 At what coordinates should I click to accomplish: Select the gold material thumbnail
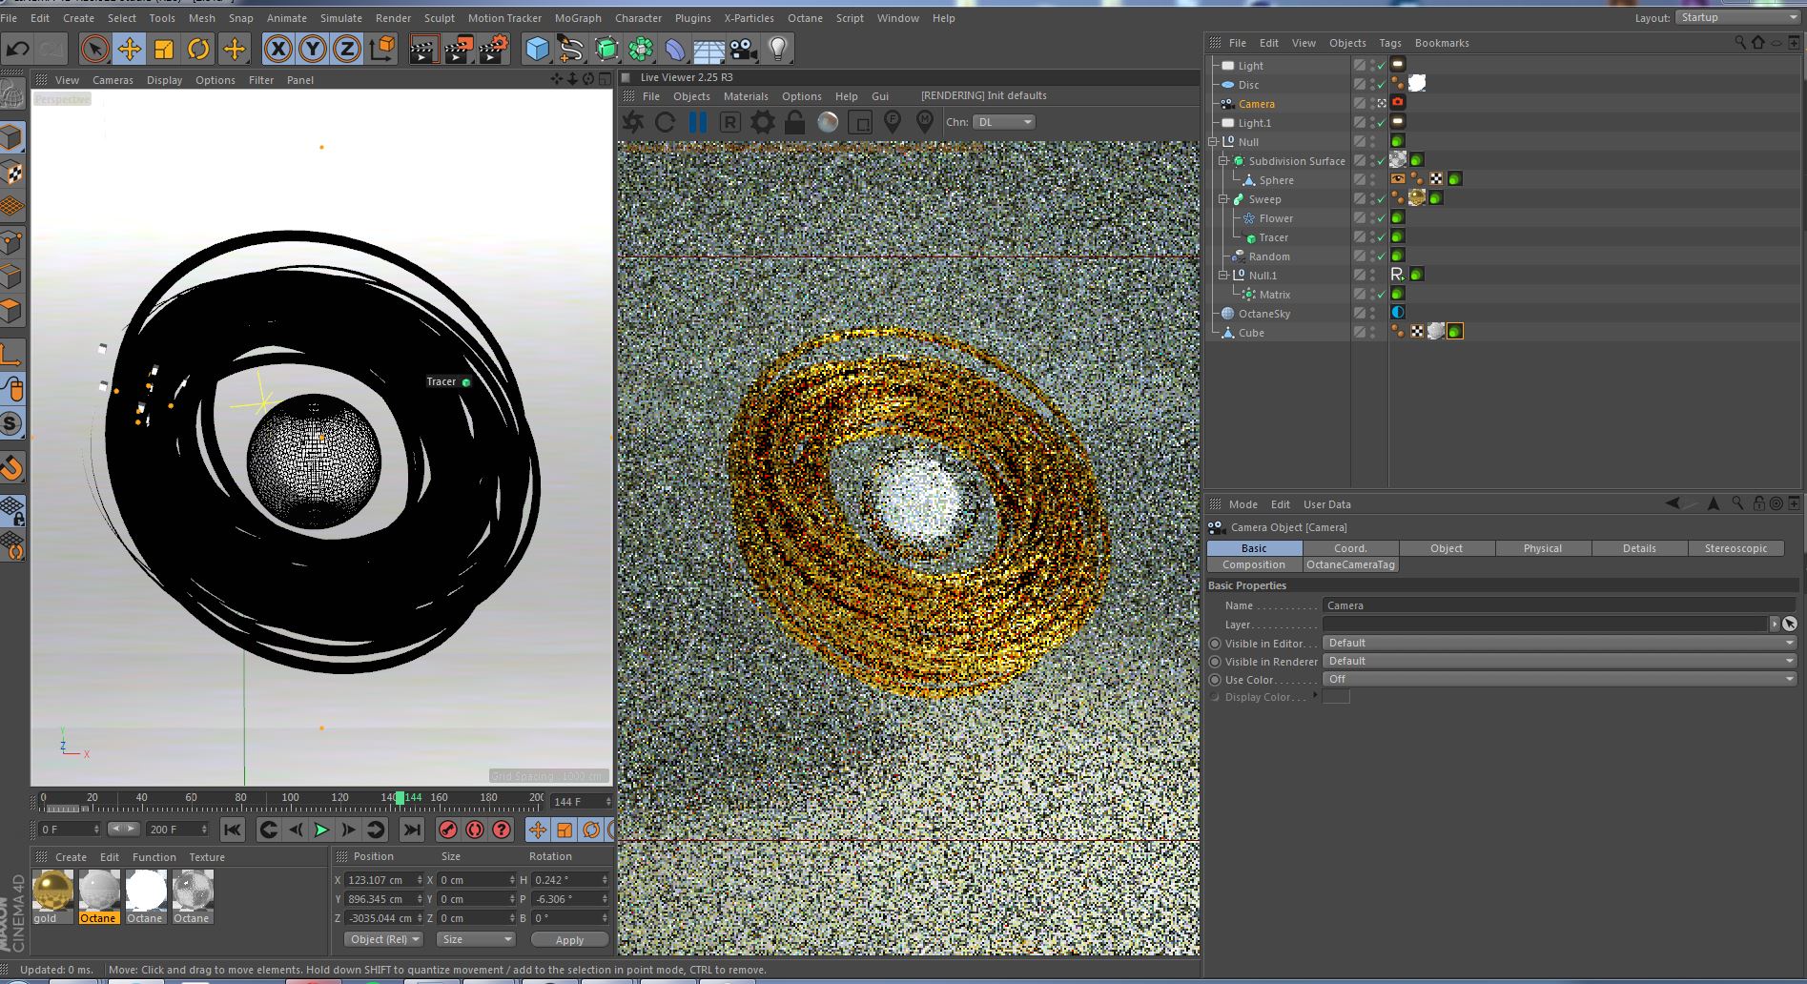coord(52,892)
